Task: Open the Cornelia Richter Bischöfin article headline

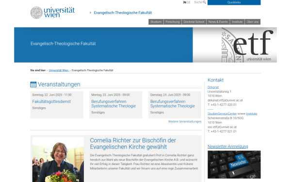Action: click(x=133, y=144)
